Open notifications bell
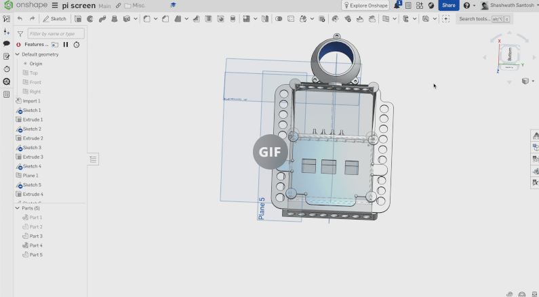539x297 pixels. coord(397,5)
